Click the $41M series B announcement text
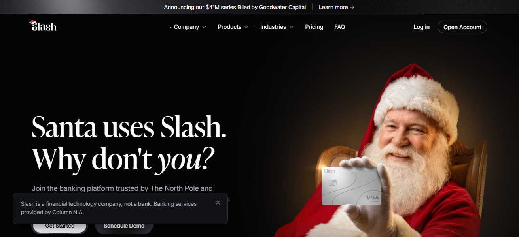The image size is (519, 237). click(235, 7)
